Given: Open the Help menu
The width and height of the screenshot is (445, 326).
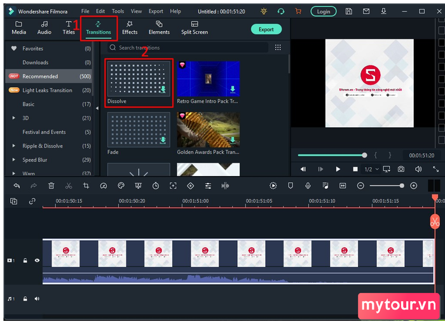Looking at the screenshot, I should (175, 11).
